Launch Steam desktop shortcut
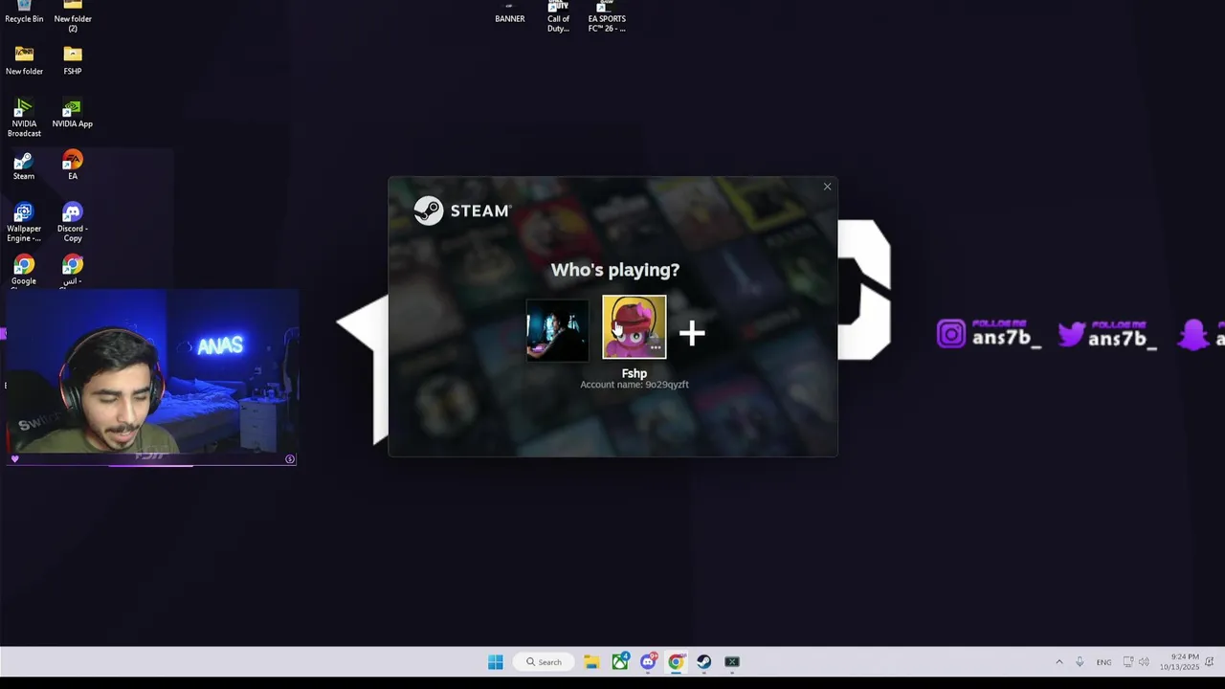 point(24,166)
